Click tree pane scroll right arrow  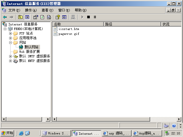[48, 119]
